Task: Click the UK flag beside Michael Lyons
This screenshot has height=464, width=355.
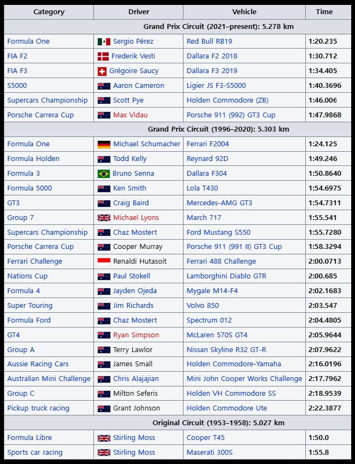Action: tap(104, 218)
